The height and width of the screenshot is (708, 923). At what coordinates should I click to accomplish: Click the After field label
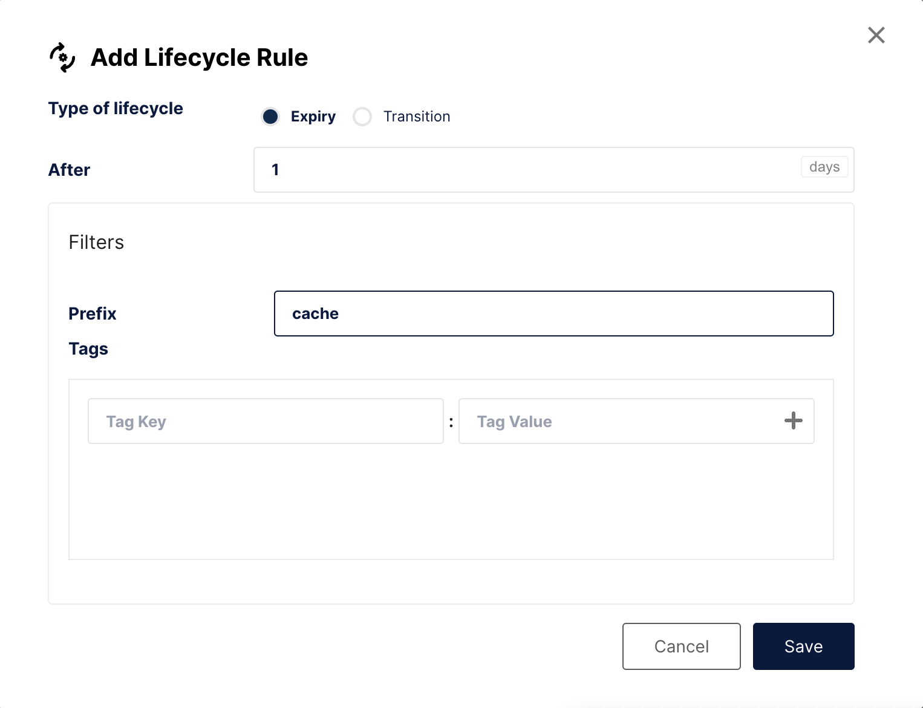click(70, 170)
